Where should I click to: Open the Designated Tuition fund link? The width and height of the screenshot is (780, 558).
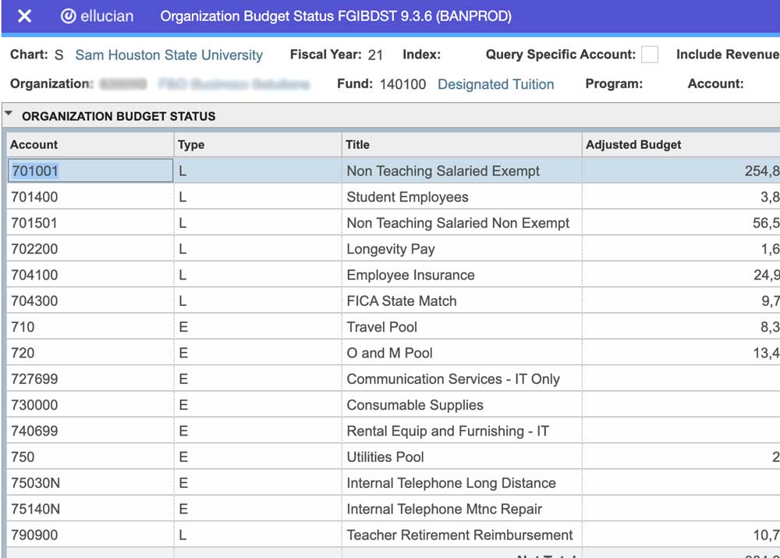(x=495, y=84)
